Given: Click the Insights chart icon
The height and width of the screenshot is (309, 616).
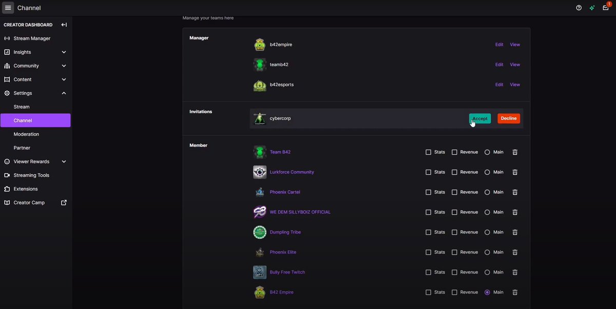Looking at the screenshot, I should pos(7,52).
